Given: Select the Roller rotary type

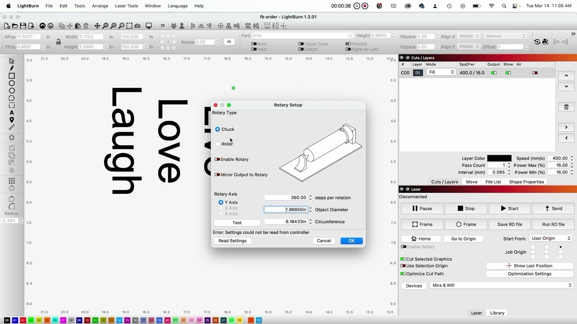Looking at the screenshot, I should (x=217, y=144).
